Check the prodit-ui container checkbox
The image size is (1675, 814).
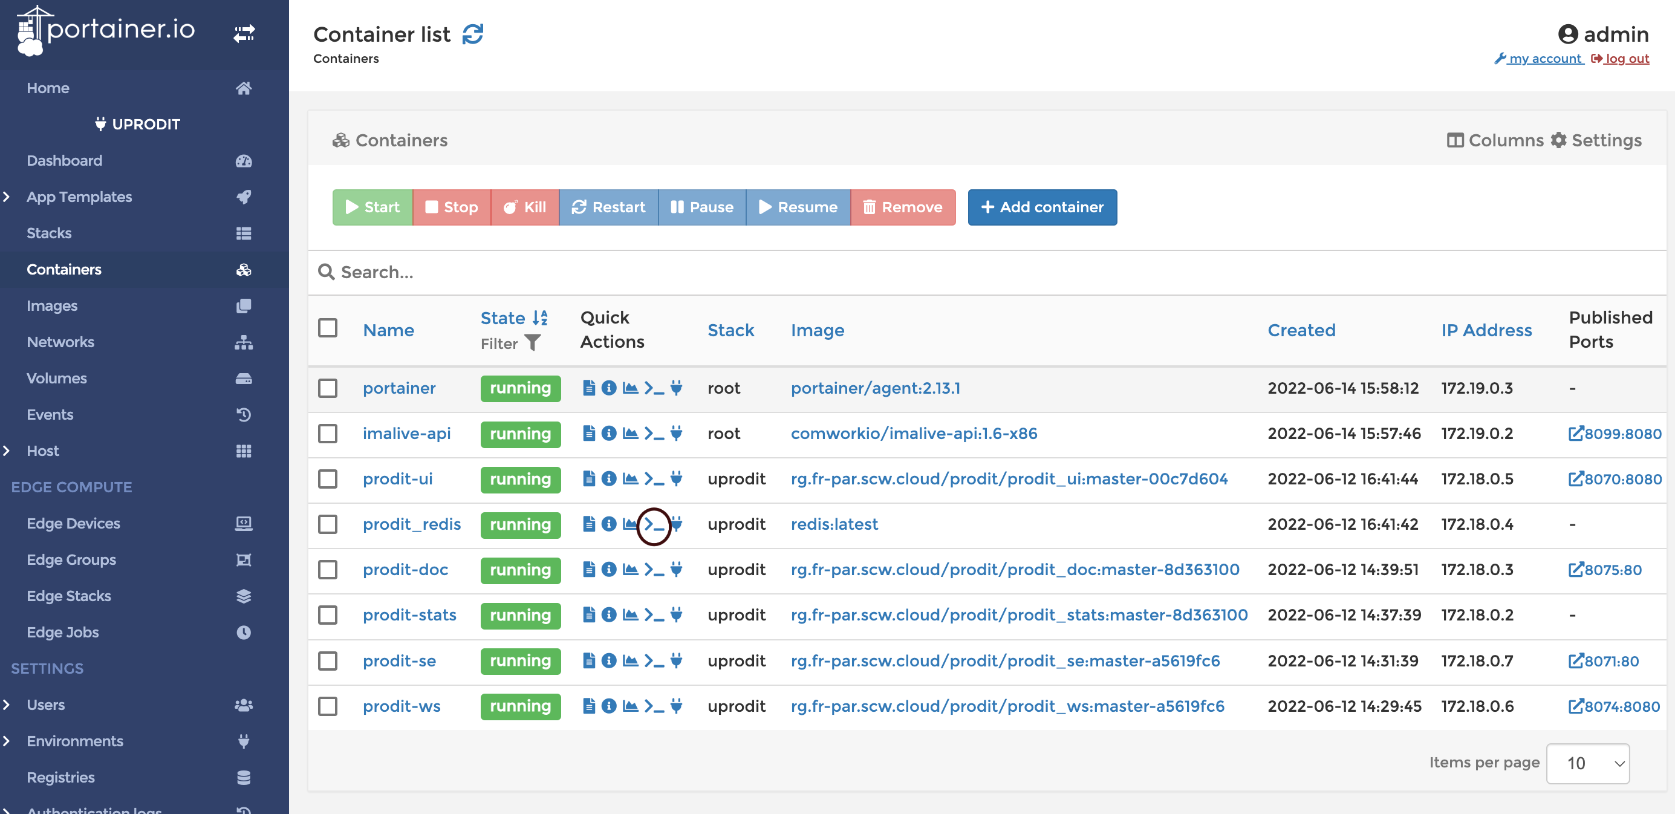coord(328,479)
